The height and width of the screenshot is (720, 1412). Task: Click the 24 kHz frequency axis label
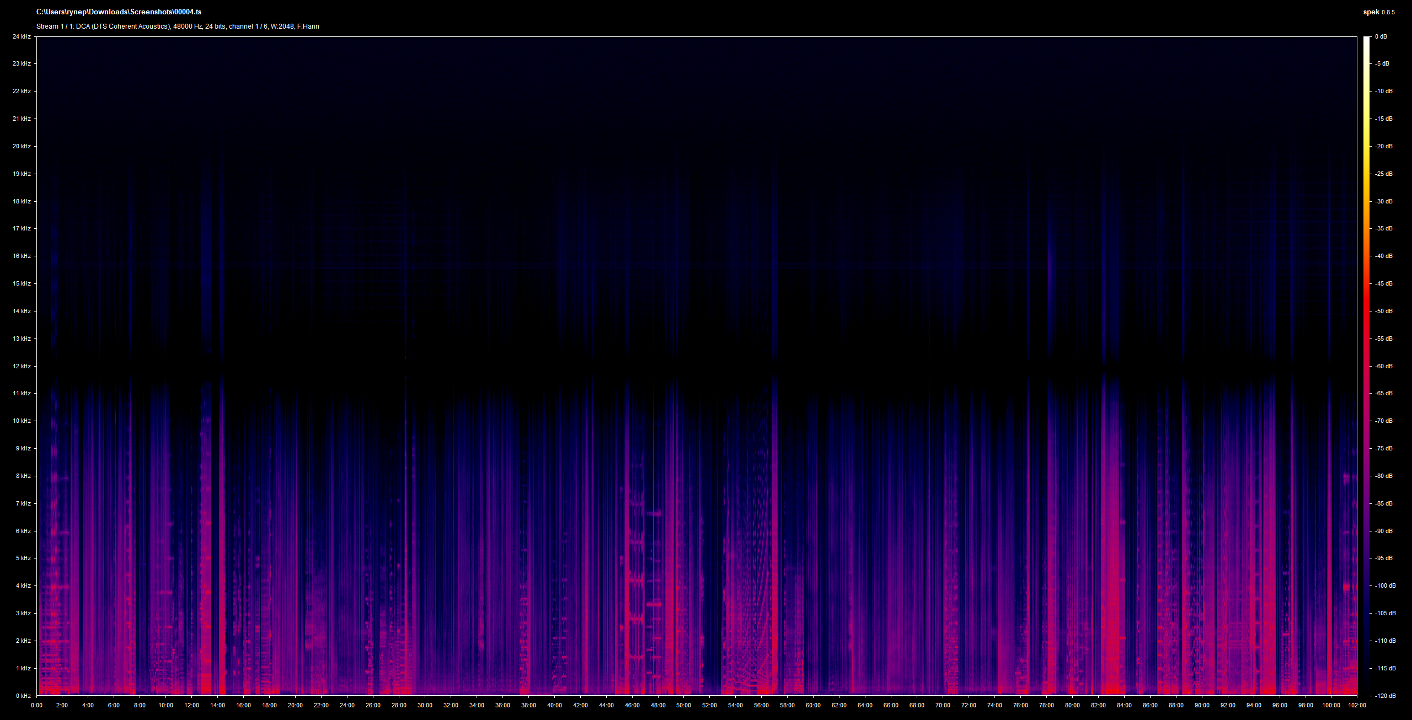pyautogui.click(x=22, y=36)
